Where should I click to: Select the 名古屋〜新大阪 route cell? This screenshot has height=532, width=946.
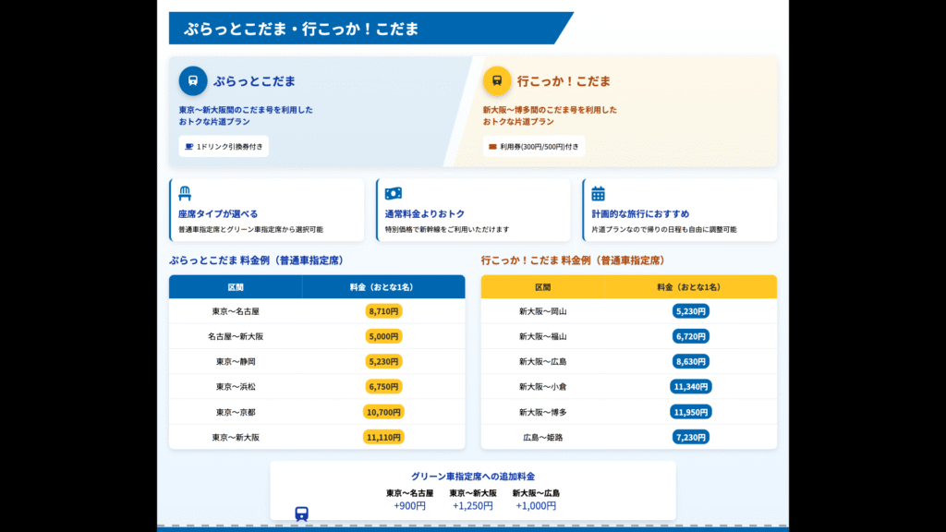(x=236, y=336)
